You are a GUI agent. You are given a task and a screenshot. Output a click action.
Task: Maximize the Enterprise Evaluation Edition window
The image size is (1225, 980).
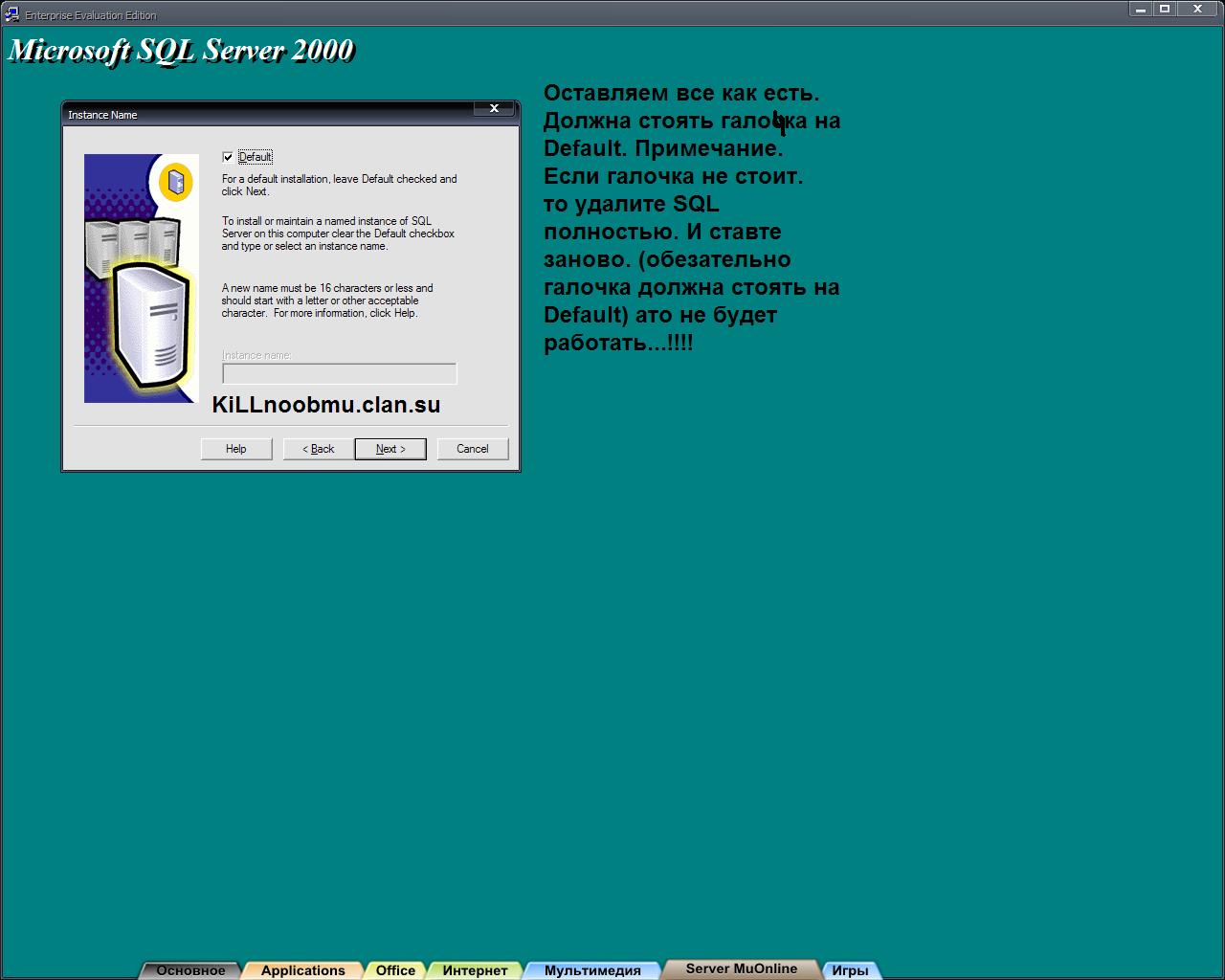(1165, 10)
